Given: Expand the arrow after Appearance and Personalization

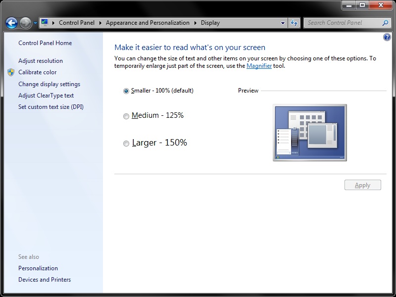Looking at the screenshot, I should click(x=195, y=23).
